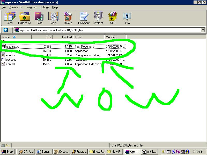Click 'Total 84,583 bytes in 5 files' status
Viewport: 207px width, 155px height.
coord(127,145)
